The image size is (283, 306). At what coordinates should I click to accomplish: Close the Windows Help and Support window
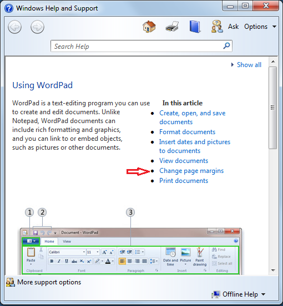click(x=266, y=6)
